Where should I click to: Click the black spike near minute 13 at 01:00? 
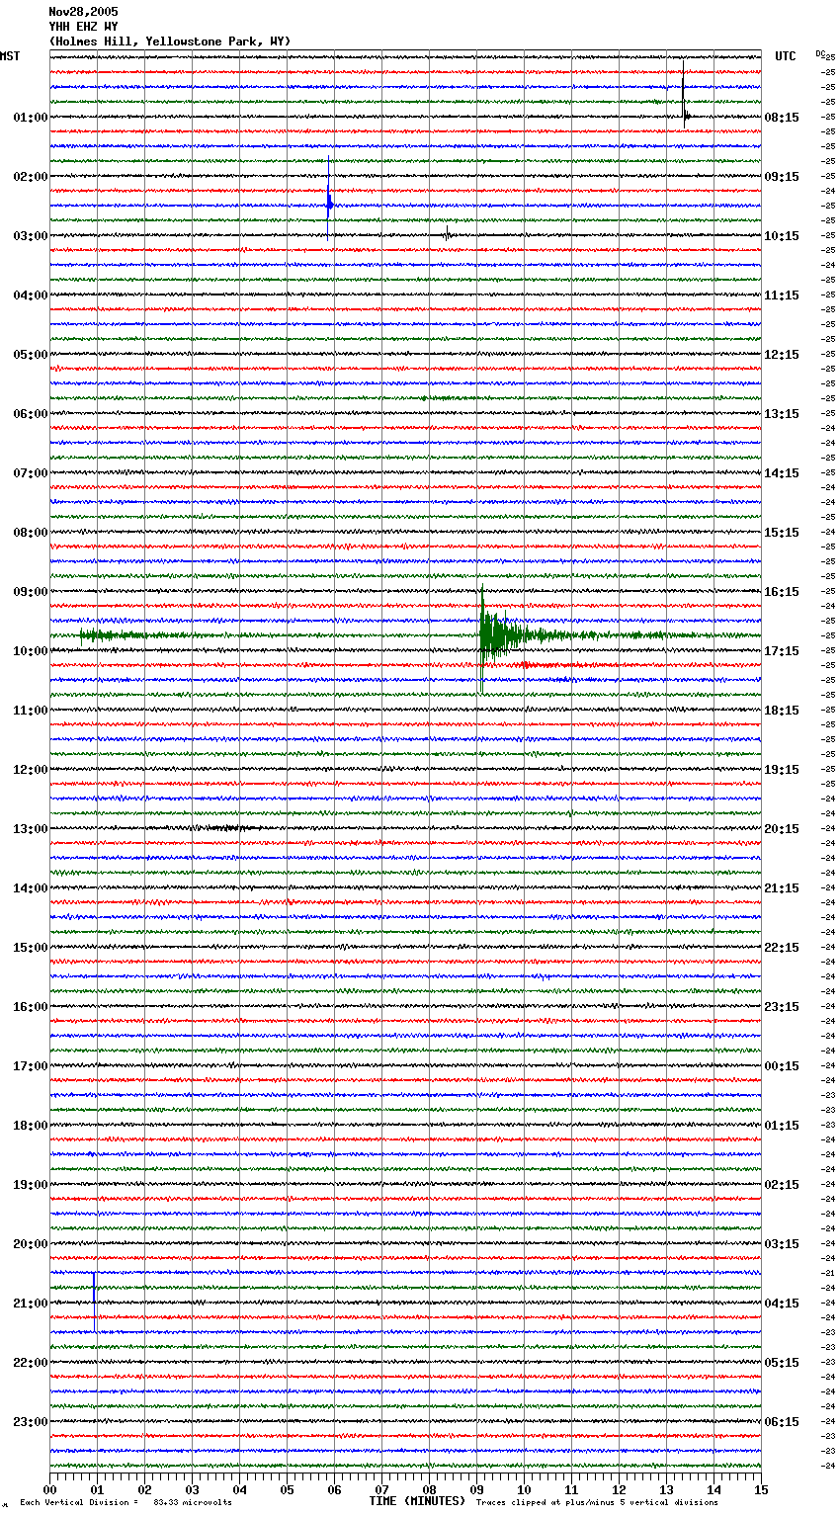(684, 94)
